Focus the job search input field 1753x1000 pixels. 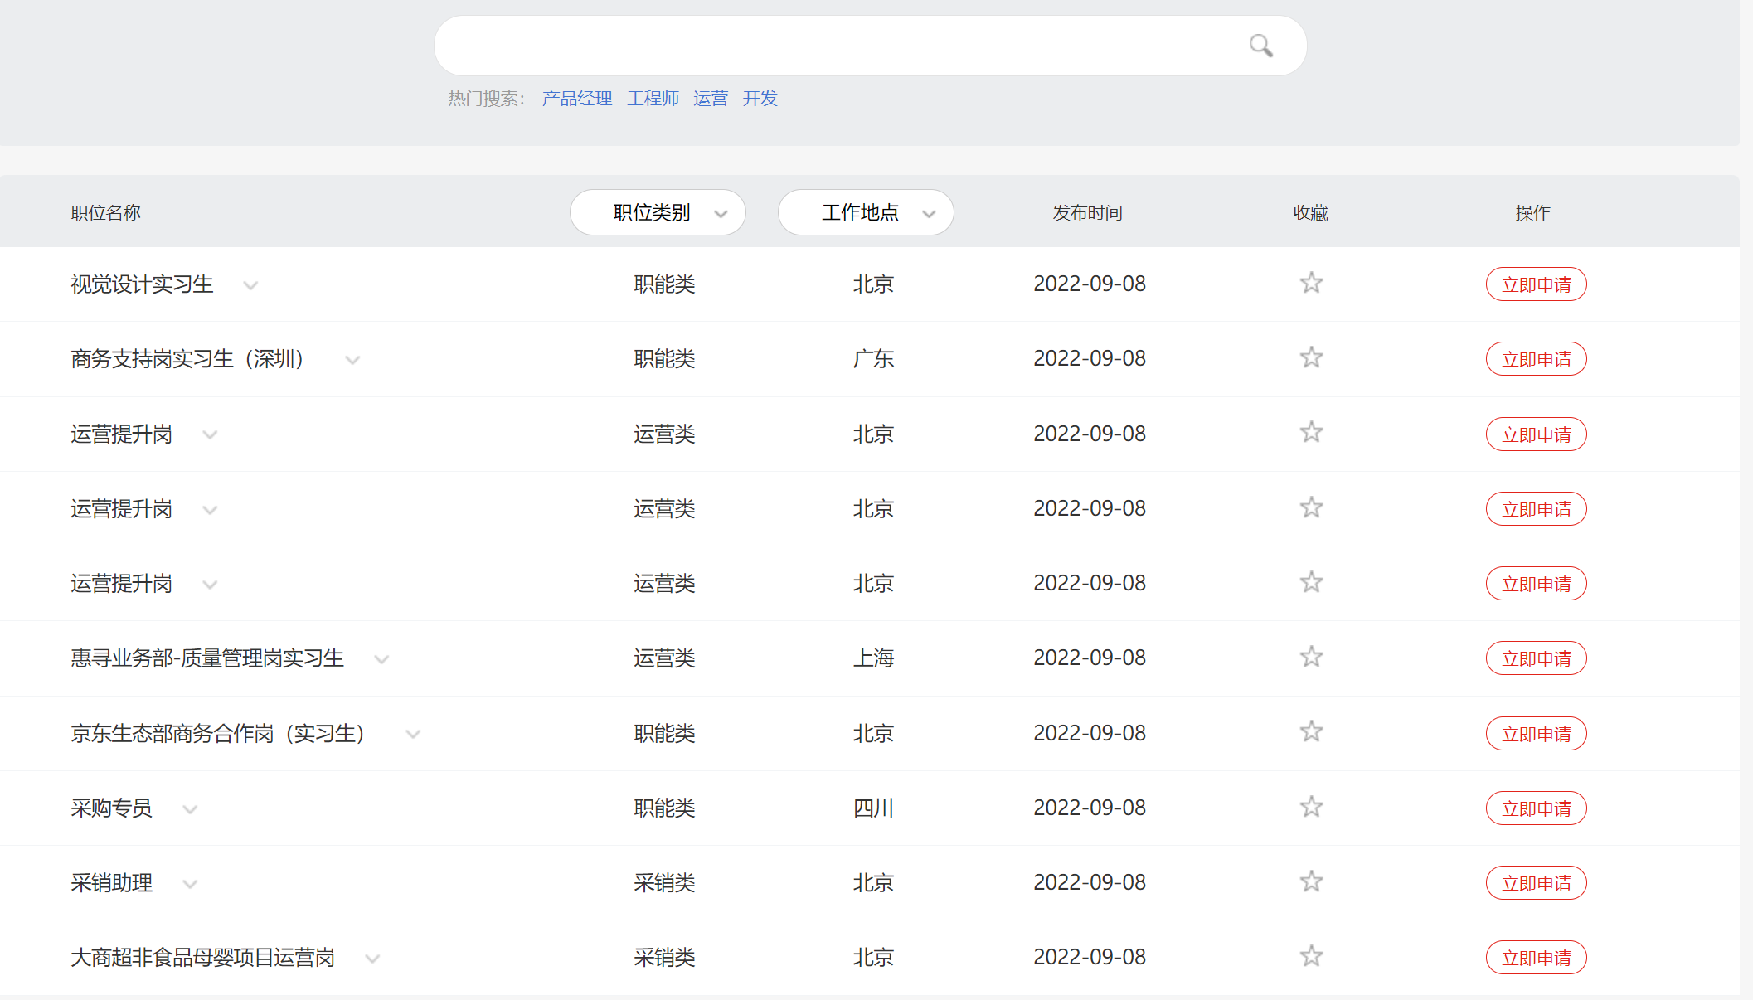[x=870, y=46]
